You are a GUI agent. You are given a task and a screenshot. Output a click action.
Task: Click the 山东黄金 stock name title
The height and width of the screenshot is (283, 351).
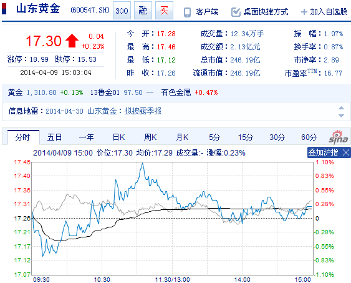(x=38, y=9)
